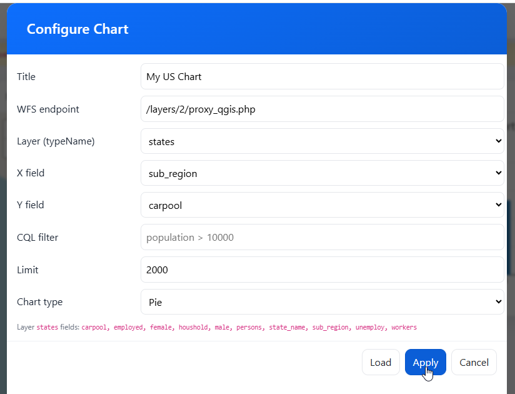Click the 'Limit' label
This screenshot has width=515, height=394.
pos(27,270)
